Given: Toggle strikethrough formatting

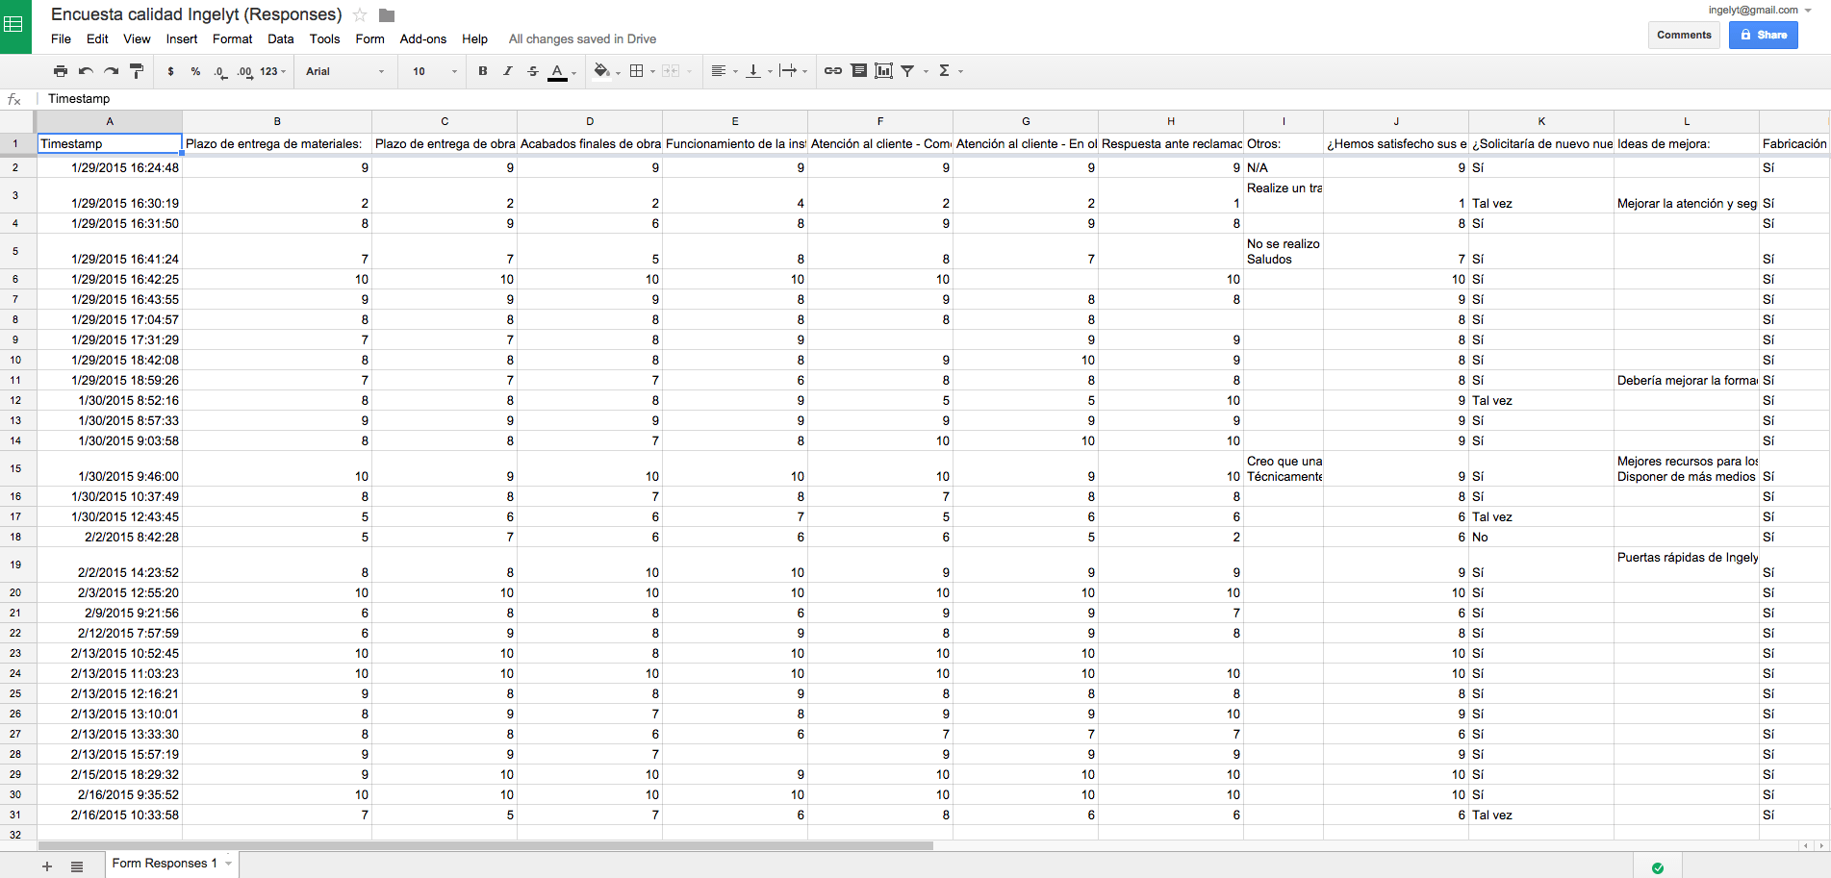Looking at the screenshot, I should tap(533, 71).
